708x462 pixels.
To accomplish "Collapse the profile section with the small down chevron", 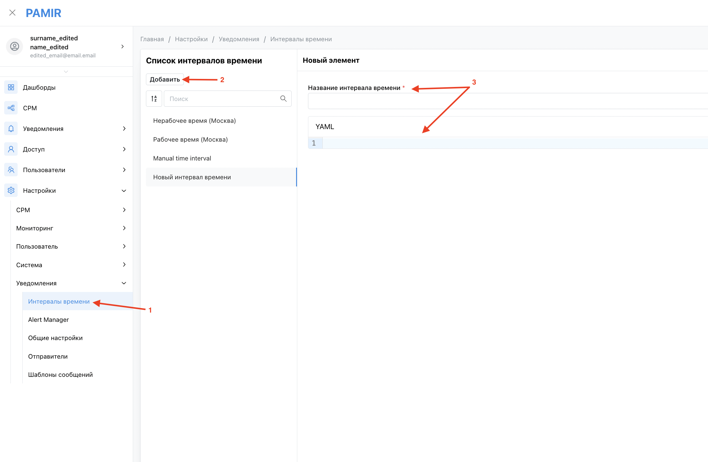I will pyautogui.click(x=66, y=71).
